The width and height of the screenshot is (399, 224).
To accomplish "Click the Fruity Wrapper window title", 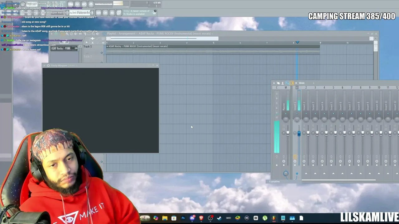I will tap(59, 66).
